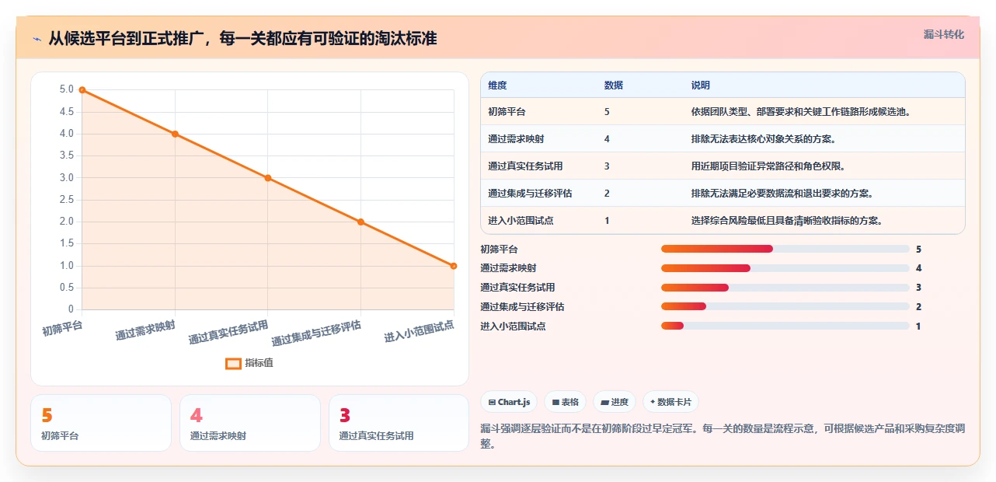Click the lightning icon beside the title

point(37,38)
